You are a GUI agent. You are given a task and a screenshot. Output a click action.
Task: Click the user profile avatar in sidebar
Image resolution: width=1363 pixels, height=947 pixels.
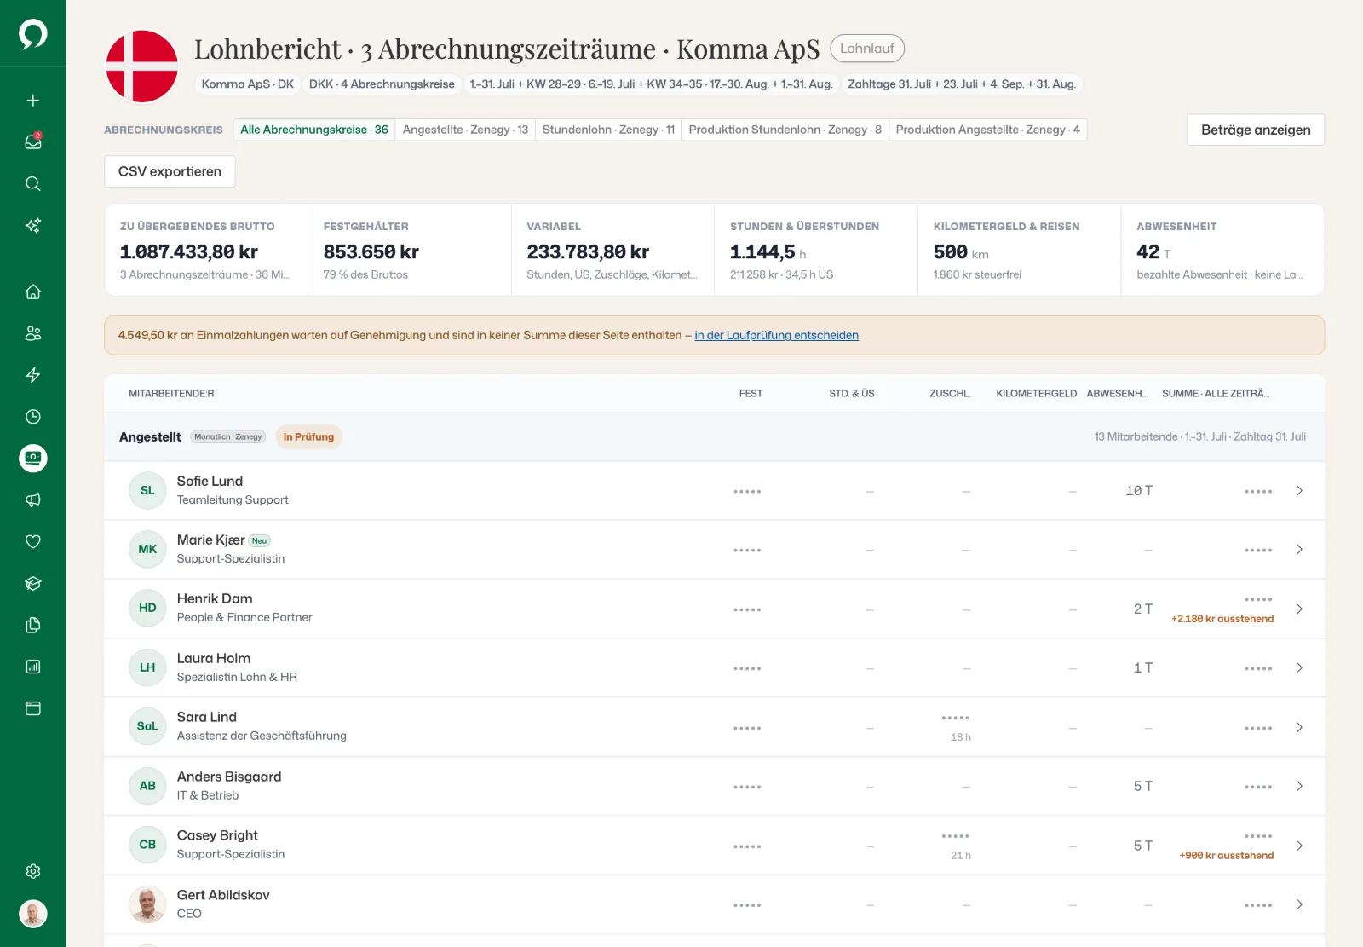33,914
